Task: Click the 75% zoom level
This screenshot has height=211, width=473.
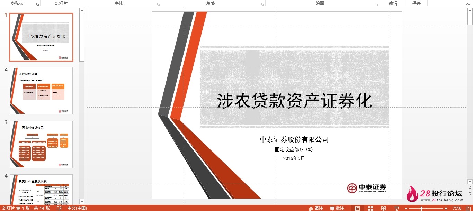Action: coord(457,208)
